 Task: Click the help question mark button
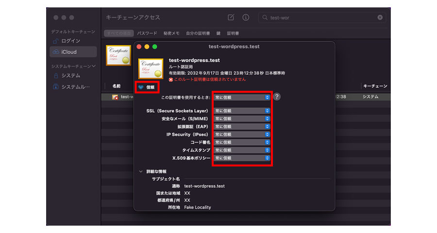pyautogui.click(x=277, y=97)
